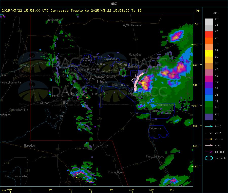Pick the orange 57-60 dBZ swatch
The image size is (228, 193).
click(x=209, y=41)
